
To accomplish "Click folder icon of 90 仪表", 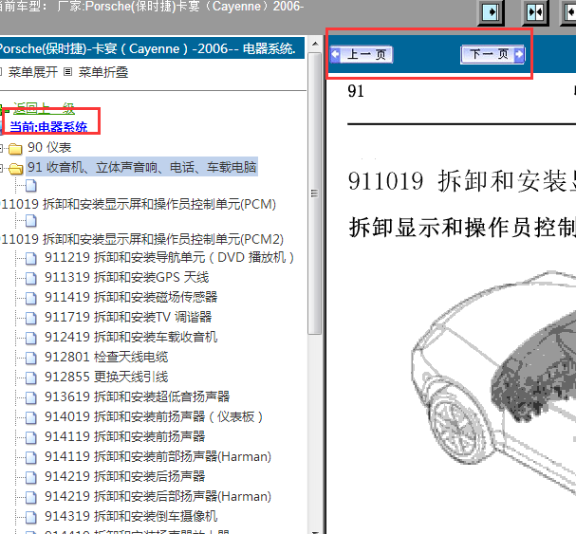I will 15,148.
